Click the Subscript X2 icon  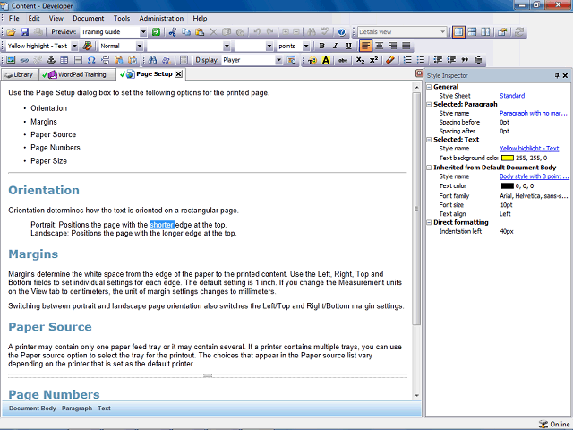point(360,60)
